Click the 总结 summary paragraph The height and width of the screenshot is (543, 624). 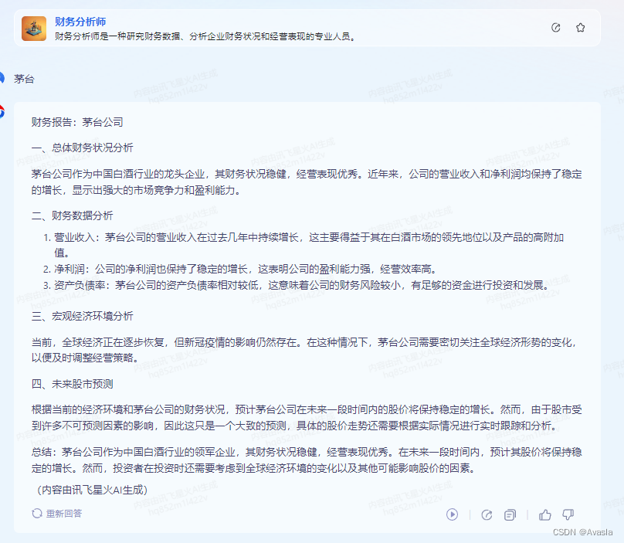(307, 460)
